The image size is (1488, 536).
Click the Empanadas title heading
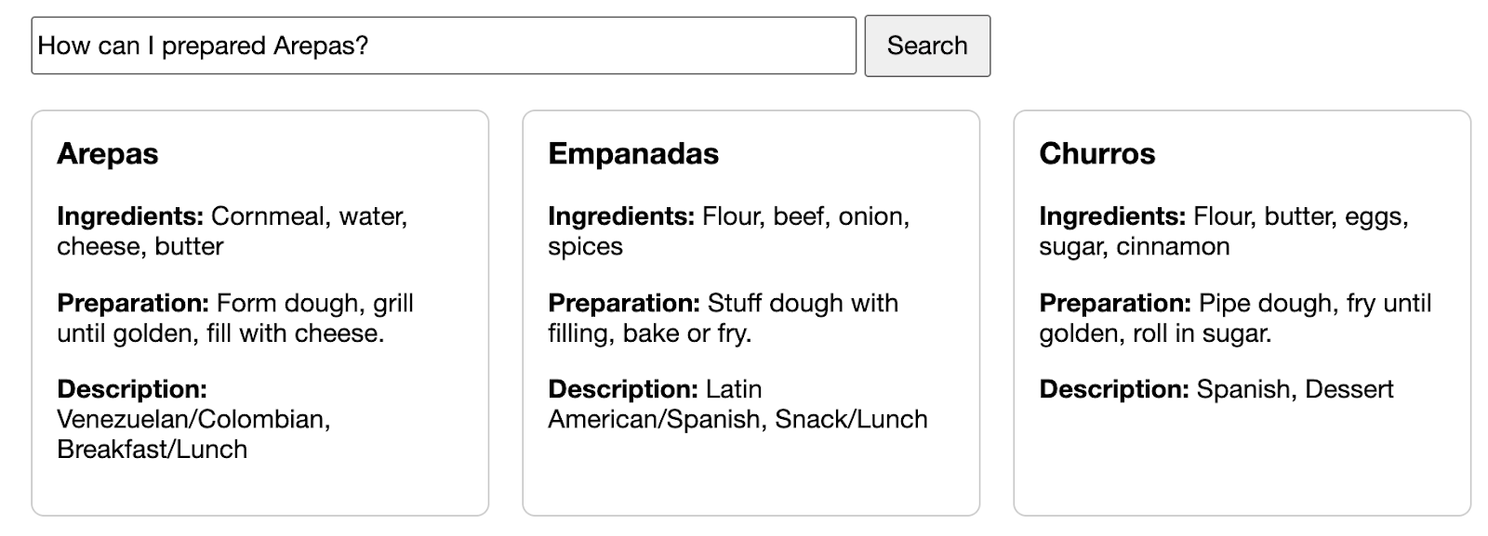pos(633,154)
